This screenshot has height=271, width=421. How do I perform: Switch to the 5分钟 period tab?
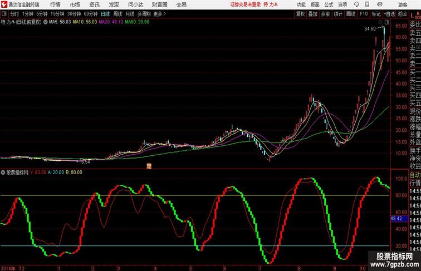tap(42, 14)
